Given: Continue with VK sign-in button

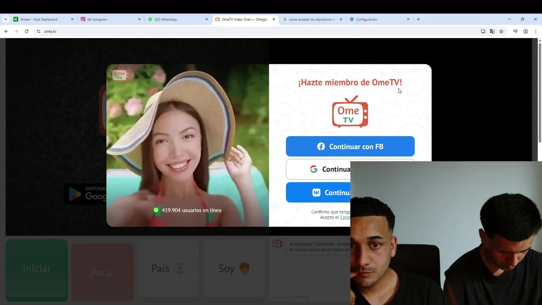Looking at the screenshot, I should (318, 192).
